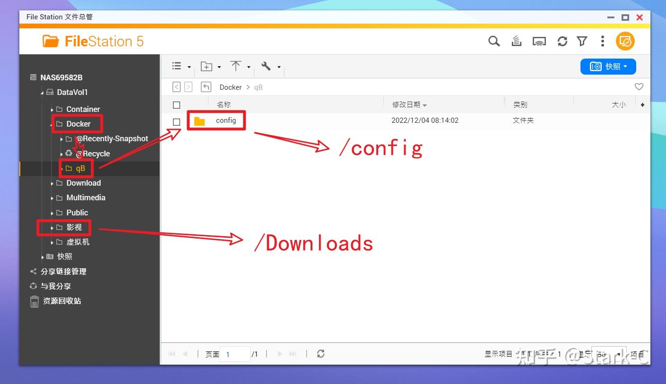Open 资源回收站 recycle bin

(x=62, y=301)
